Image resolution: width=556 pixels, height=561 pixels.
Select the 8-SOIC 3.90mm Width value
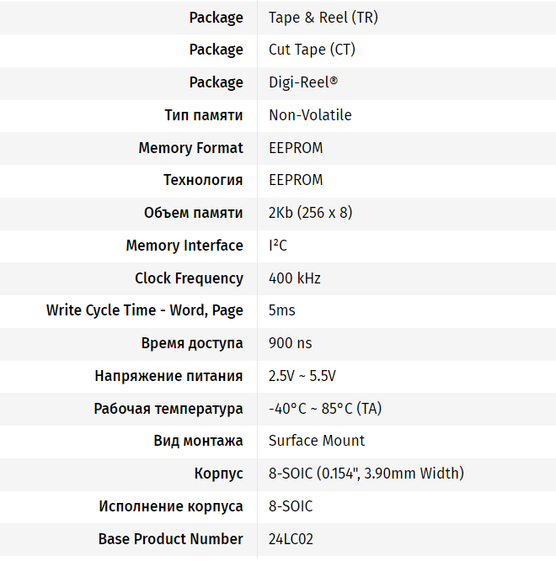(366, 474)
